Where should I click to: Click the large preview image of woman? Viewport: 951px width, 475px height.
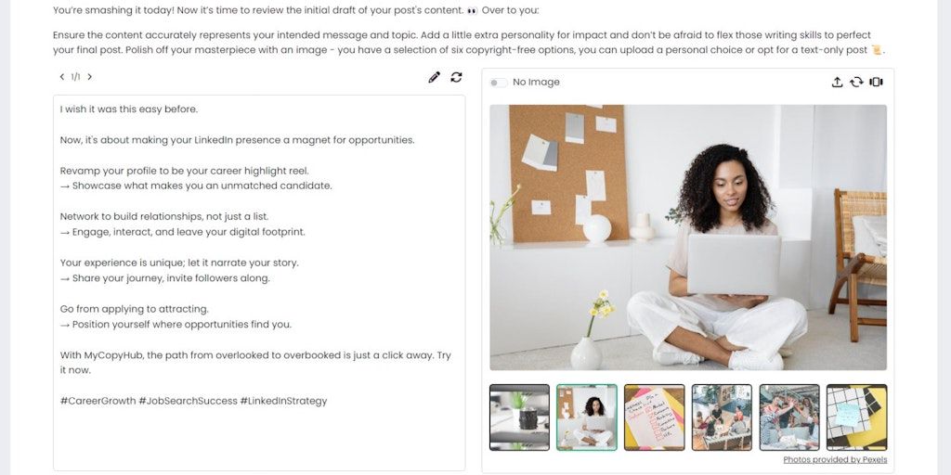point(688,237)
